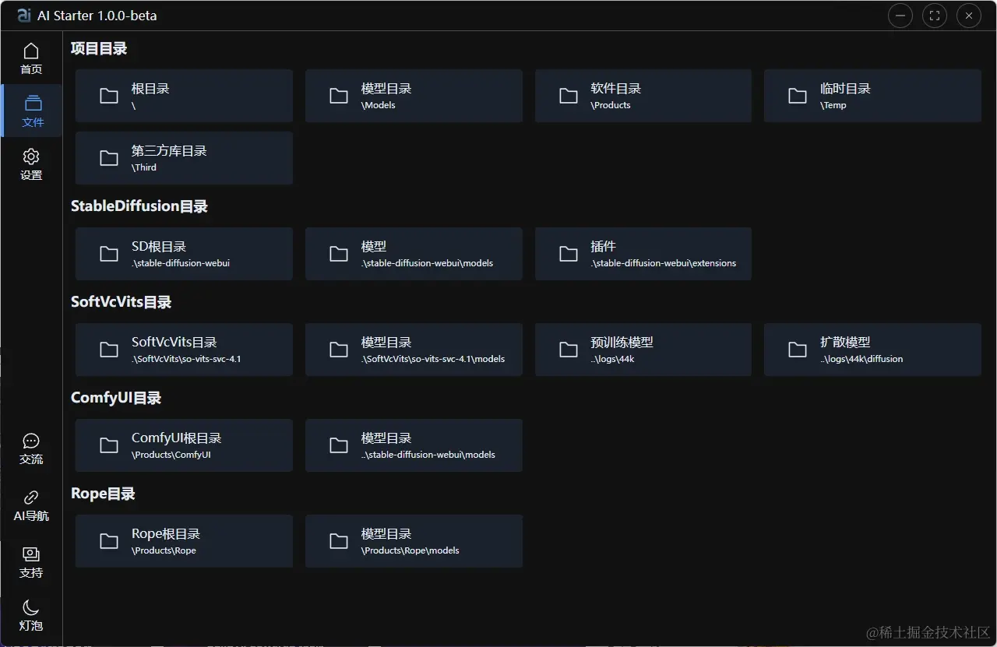Click folder icon of 根目录 card
Image resolution: width=997 pixels, height=647 pixels.
click(x=109, y=96)
